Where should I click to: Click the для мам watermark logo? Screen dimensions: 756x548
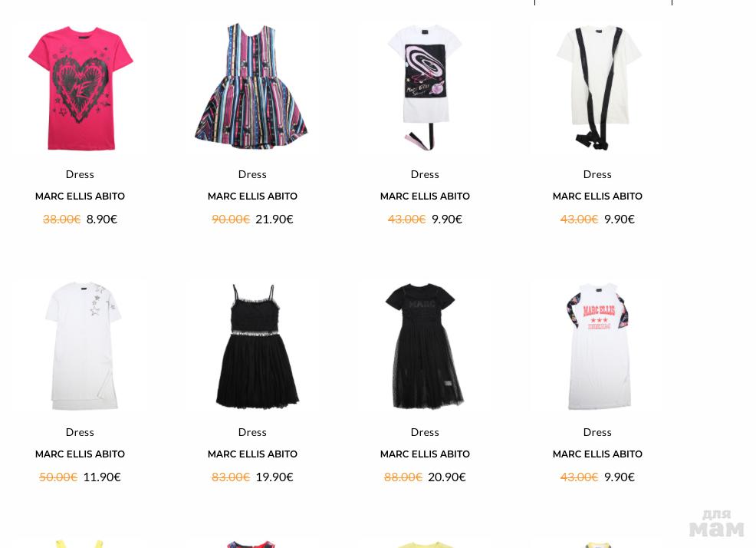pyautogui.click(x=716, y=523)
